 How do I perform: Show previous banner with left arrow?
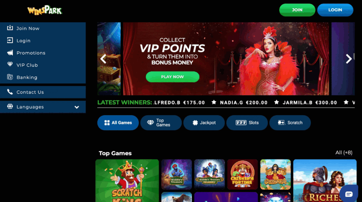[x=103, y=59]
